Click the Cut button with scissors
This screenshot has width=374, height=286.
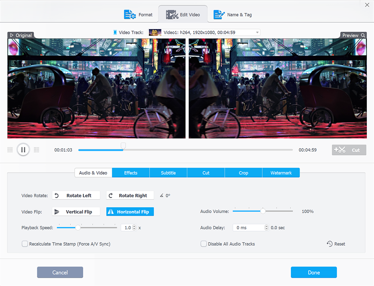tap(349, 150)
